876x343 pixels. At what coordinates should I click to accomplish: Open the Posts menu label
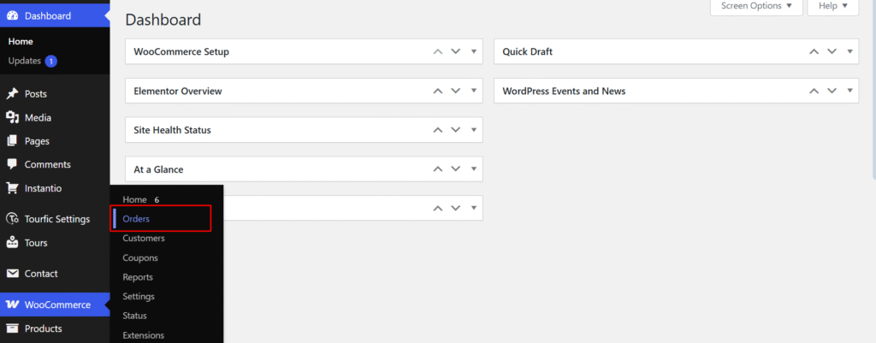pos(36,94)
